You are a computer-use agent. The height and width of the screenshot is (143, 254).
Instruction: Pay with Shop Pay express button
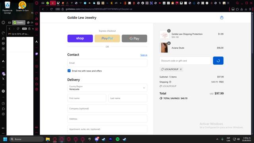pyautogui.click(x=80, y=39)
